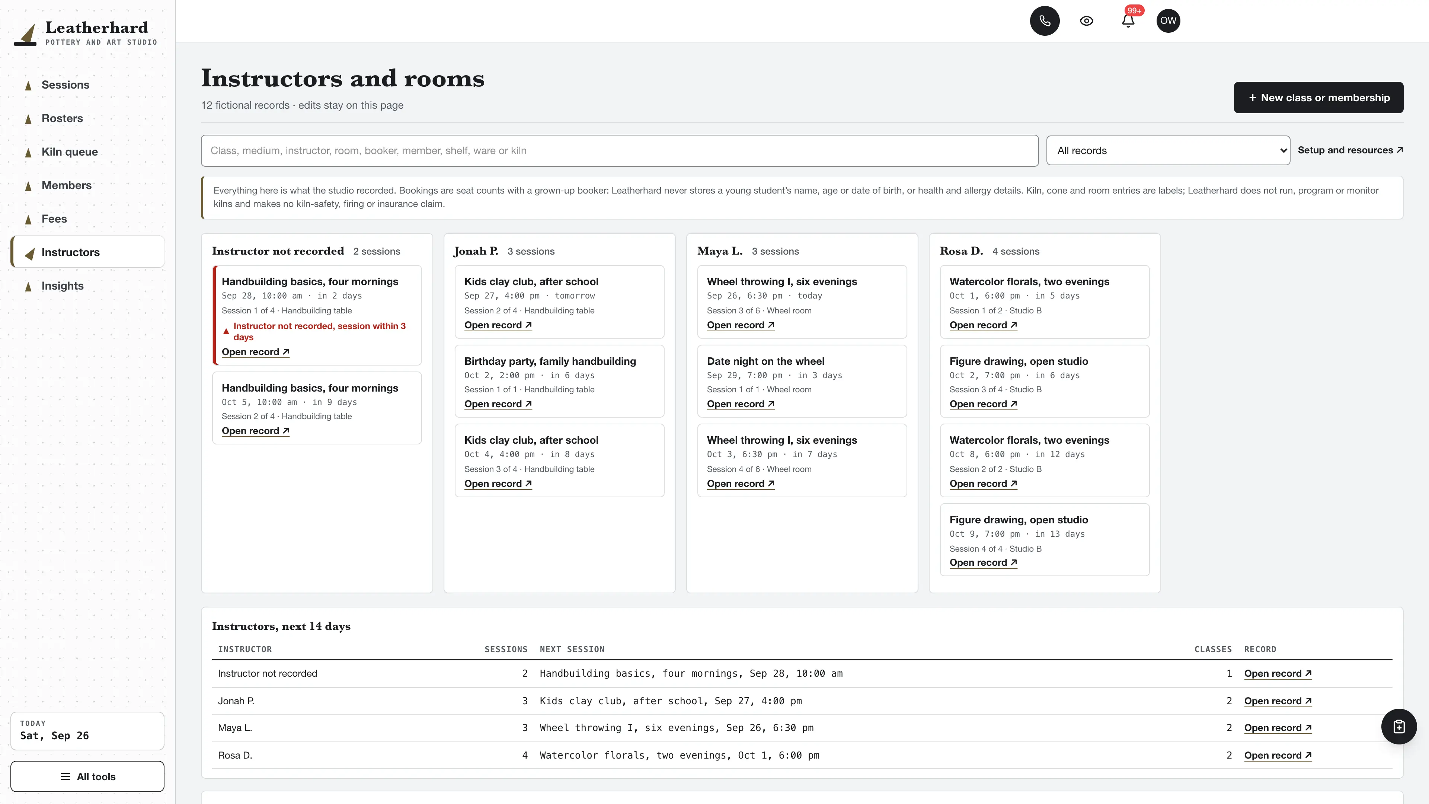Open record in Rosa D. table row
The height and width of the screenshot is (804, 1429).
(x=1278, y=755)
